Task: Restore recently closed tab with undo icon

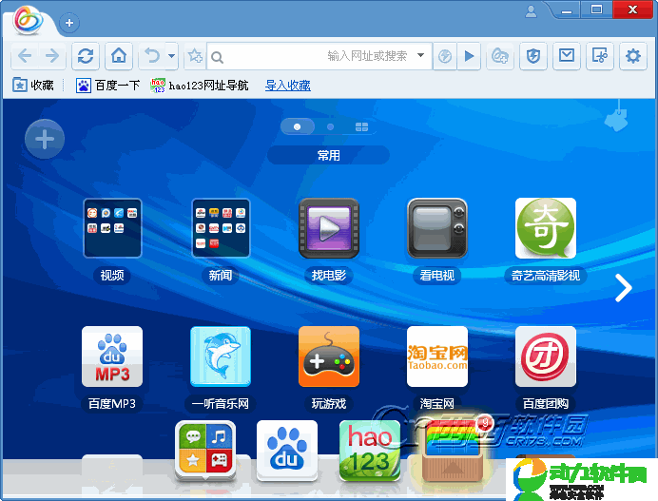Action: (152, 55)
